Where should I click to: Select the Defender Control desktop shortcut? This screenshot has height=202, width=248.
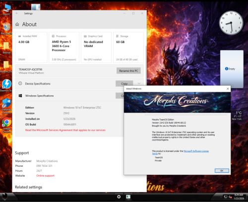pyautogui.click(x=6, y=106)
